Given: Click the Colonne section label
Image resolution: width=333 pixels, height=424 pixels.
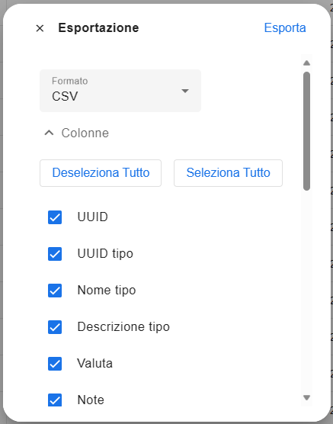Looking at the screenshot, I should click(85, 133).
